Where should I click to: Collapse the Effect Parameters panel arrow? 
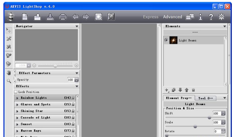(77, 73)
